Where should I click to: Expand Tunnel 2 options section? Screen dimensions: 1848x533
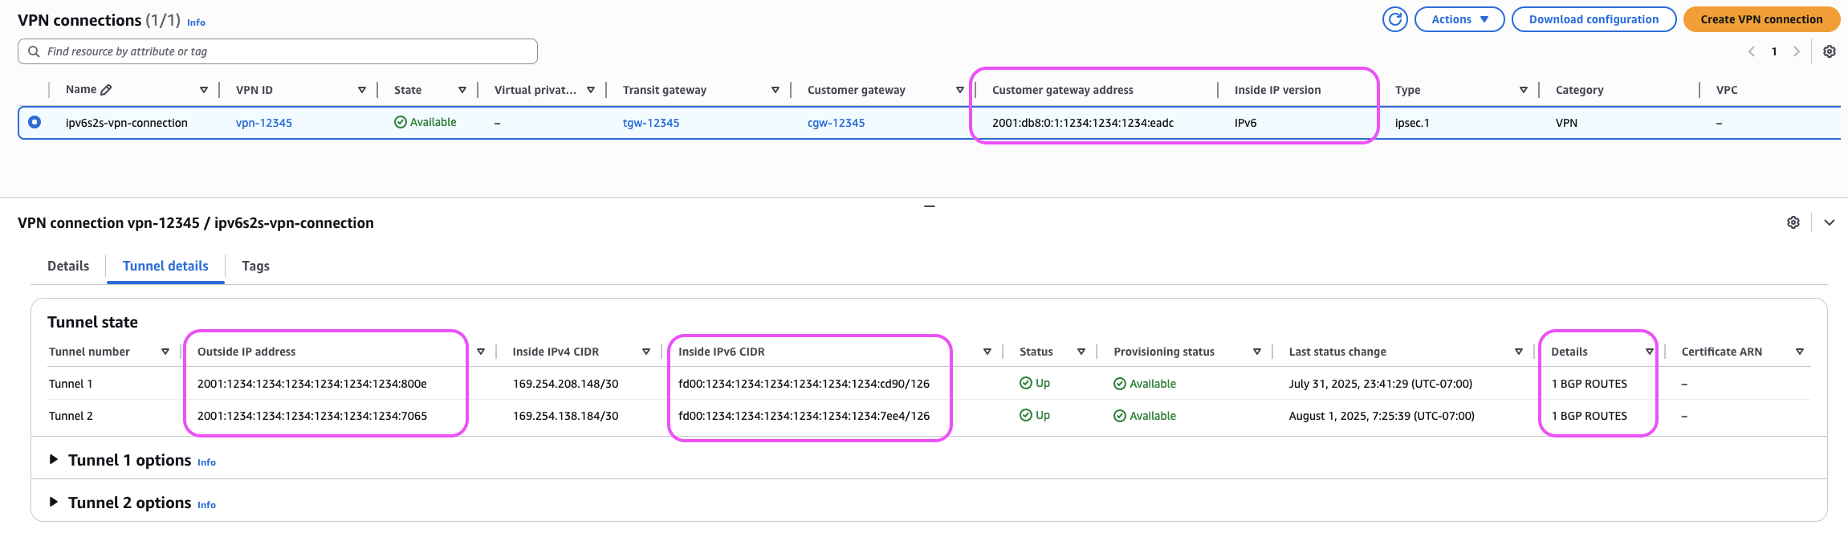pos(54,502)
